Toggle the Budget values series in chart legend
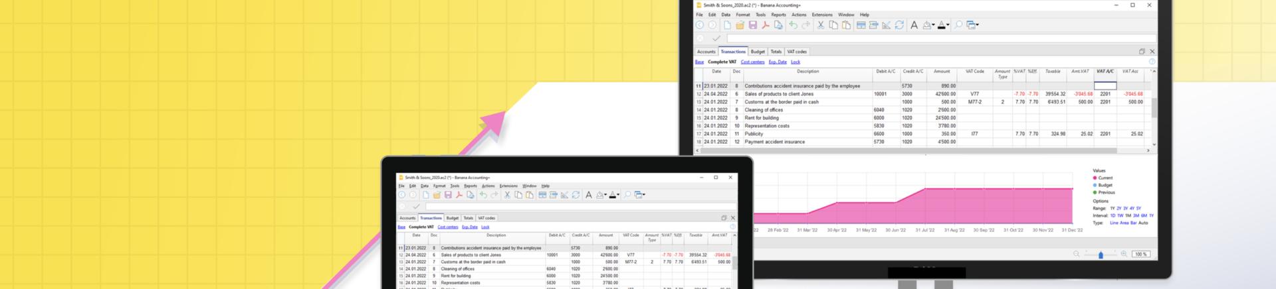Image resolution: width=1276 pixels, height=289 pixels. point(1105,185)
